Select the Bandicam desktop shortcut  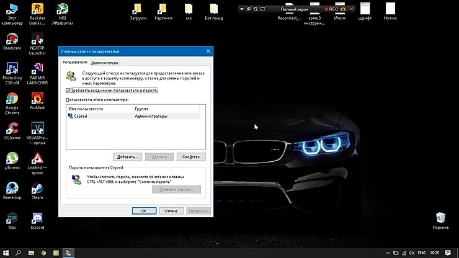(x=12, y=42)
